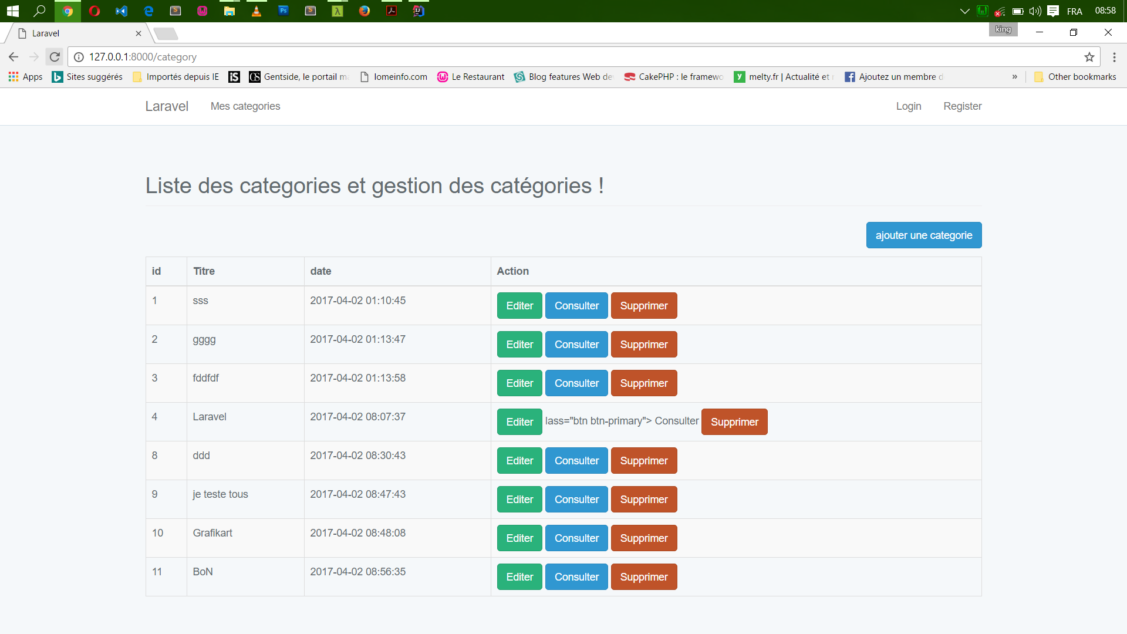Open Mes categories nav item

coord(245,106)
